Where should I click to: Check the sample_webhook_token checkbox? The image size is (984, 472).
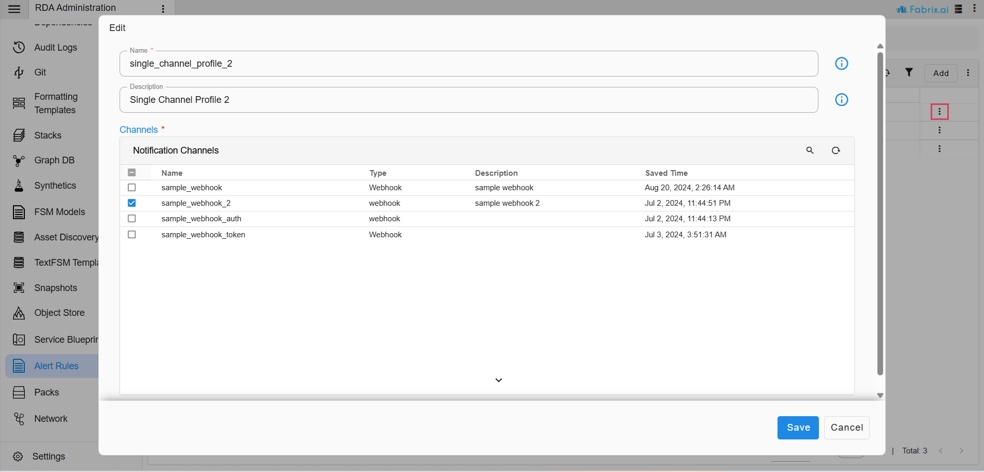pos(132,235)
